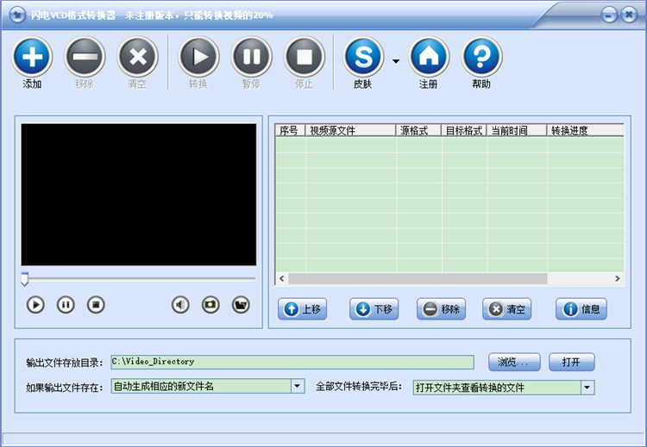Open the 皮肤 (Skin) icon

point(363,57)
